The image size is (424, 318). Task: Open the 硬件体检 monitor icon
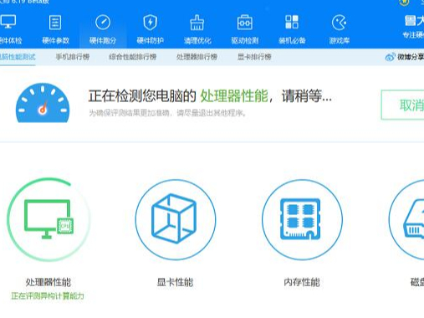coord(8,22)
